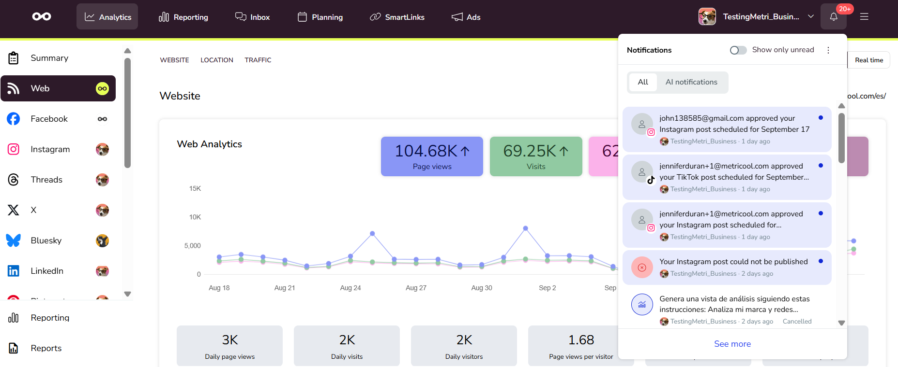Open john138585@gmail.com approval notification
Image resolution: width=898 pixels, height=367 pixels.
[727, 129]
